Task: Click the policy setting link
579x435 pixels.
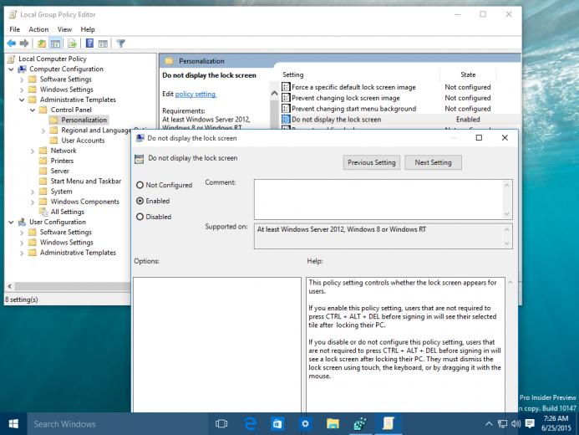Action: coord(196,94)
